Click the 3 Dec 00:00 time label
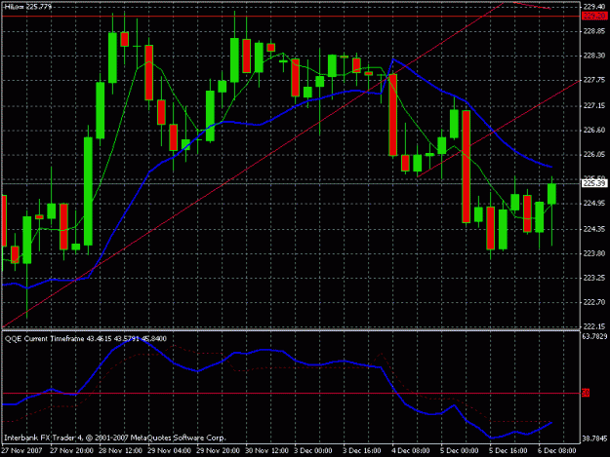 coord(313,451)
